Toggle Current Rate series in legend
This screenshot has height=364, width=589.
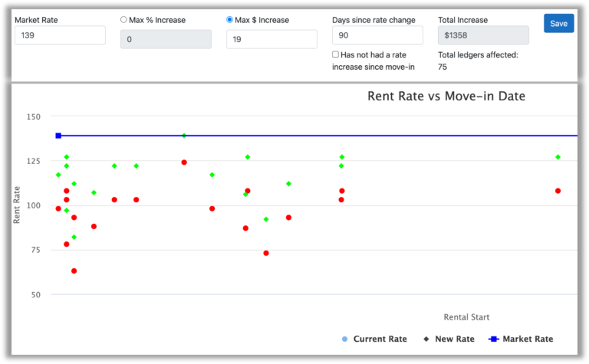click(374, 339)
